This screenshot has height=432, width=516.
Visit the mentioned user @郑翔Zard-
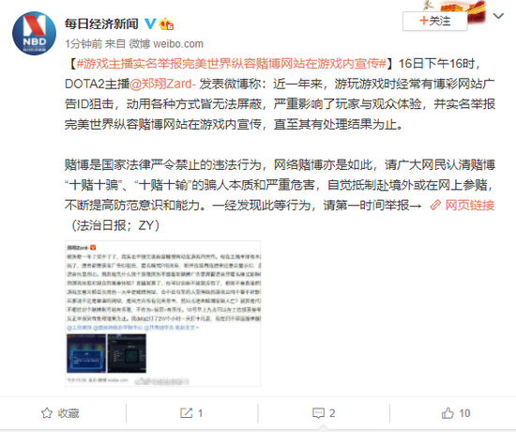(163, 84)
